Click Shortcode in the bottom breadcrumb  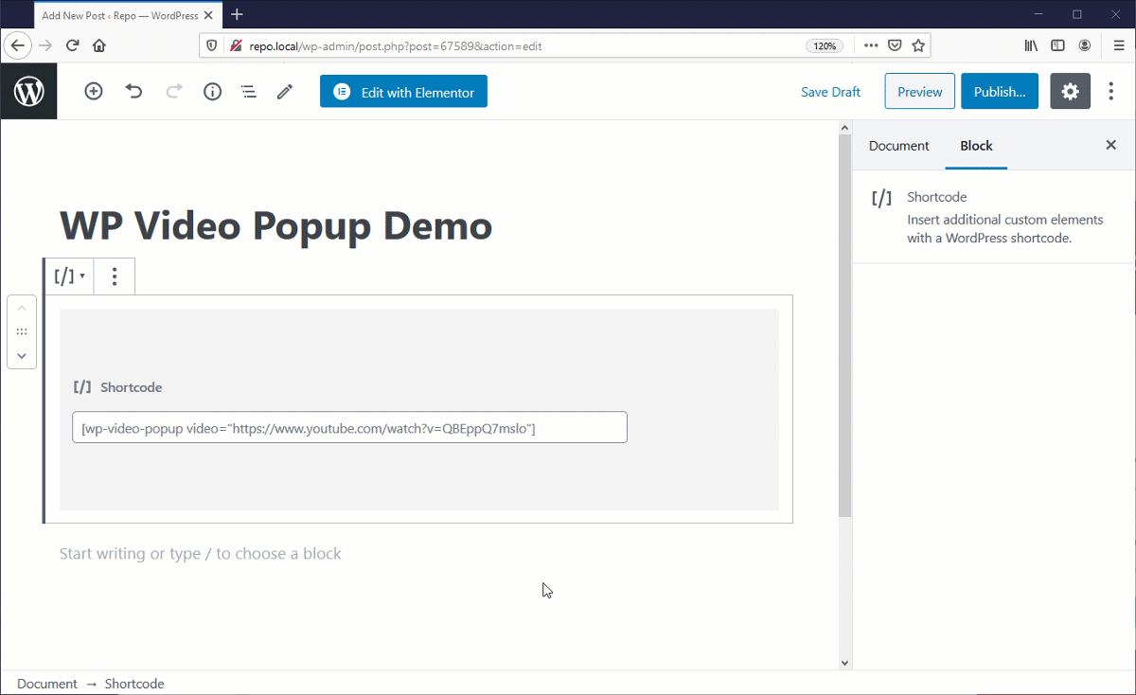click(134, 684)
